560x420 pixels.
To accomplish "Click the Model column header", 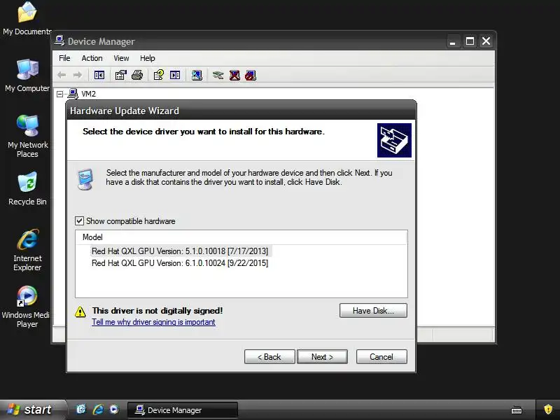I will [241, 237].
